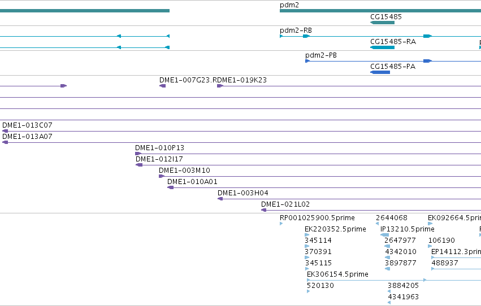Click the pdm2 gene label

289,5
